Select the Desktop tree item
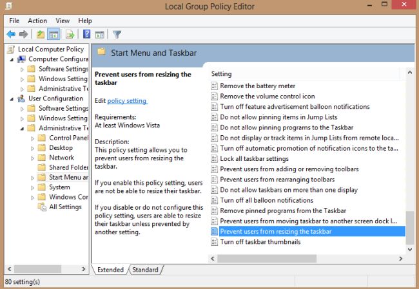Viewport: 419px width, 289px height. (61, 148)
